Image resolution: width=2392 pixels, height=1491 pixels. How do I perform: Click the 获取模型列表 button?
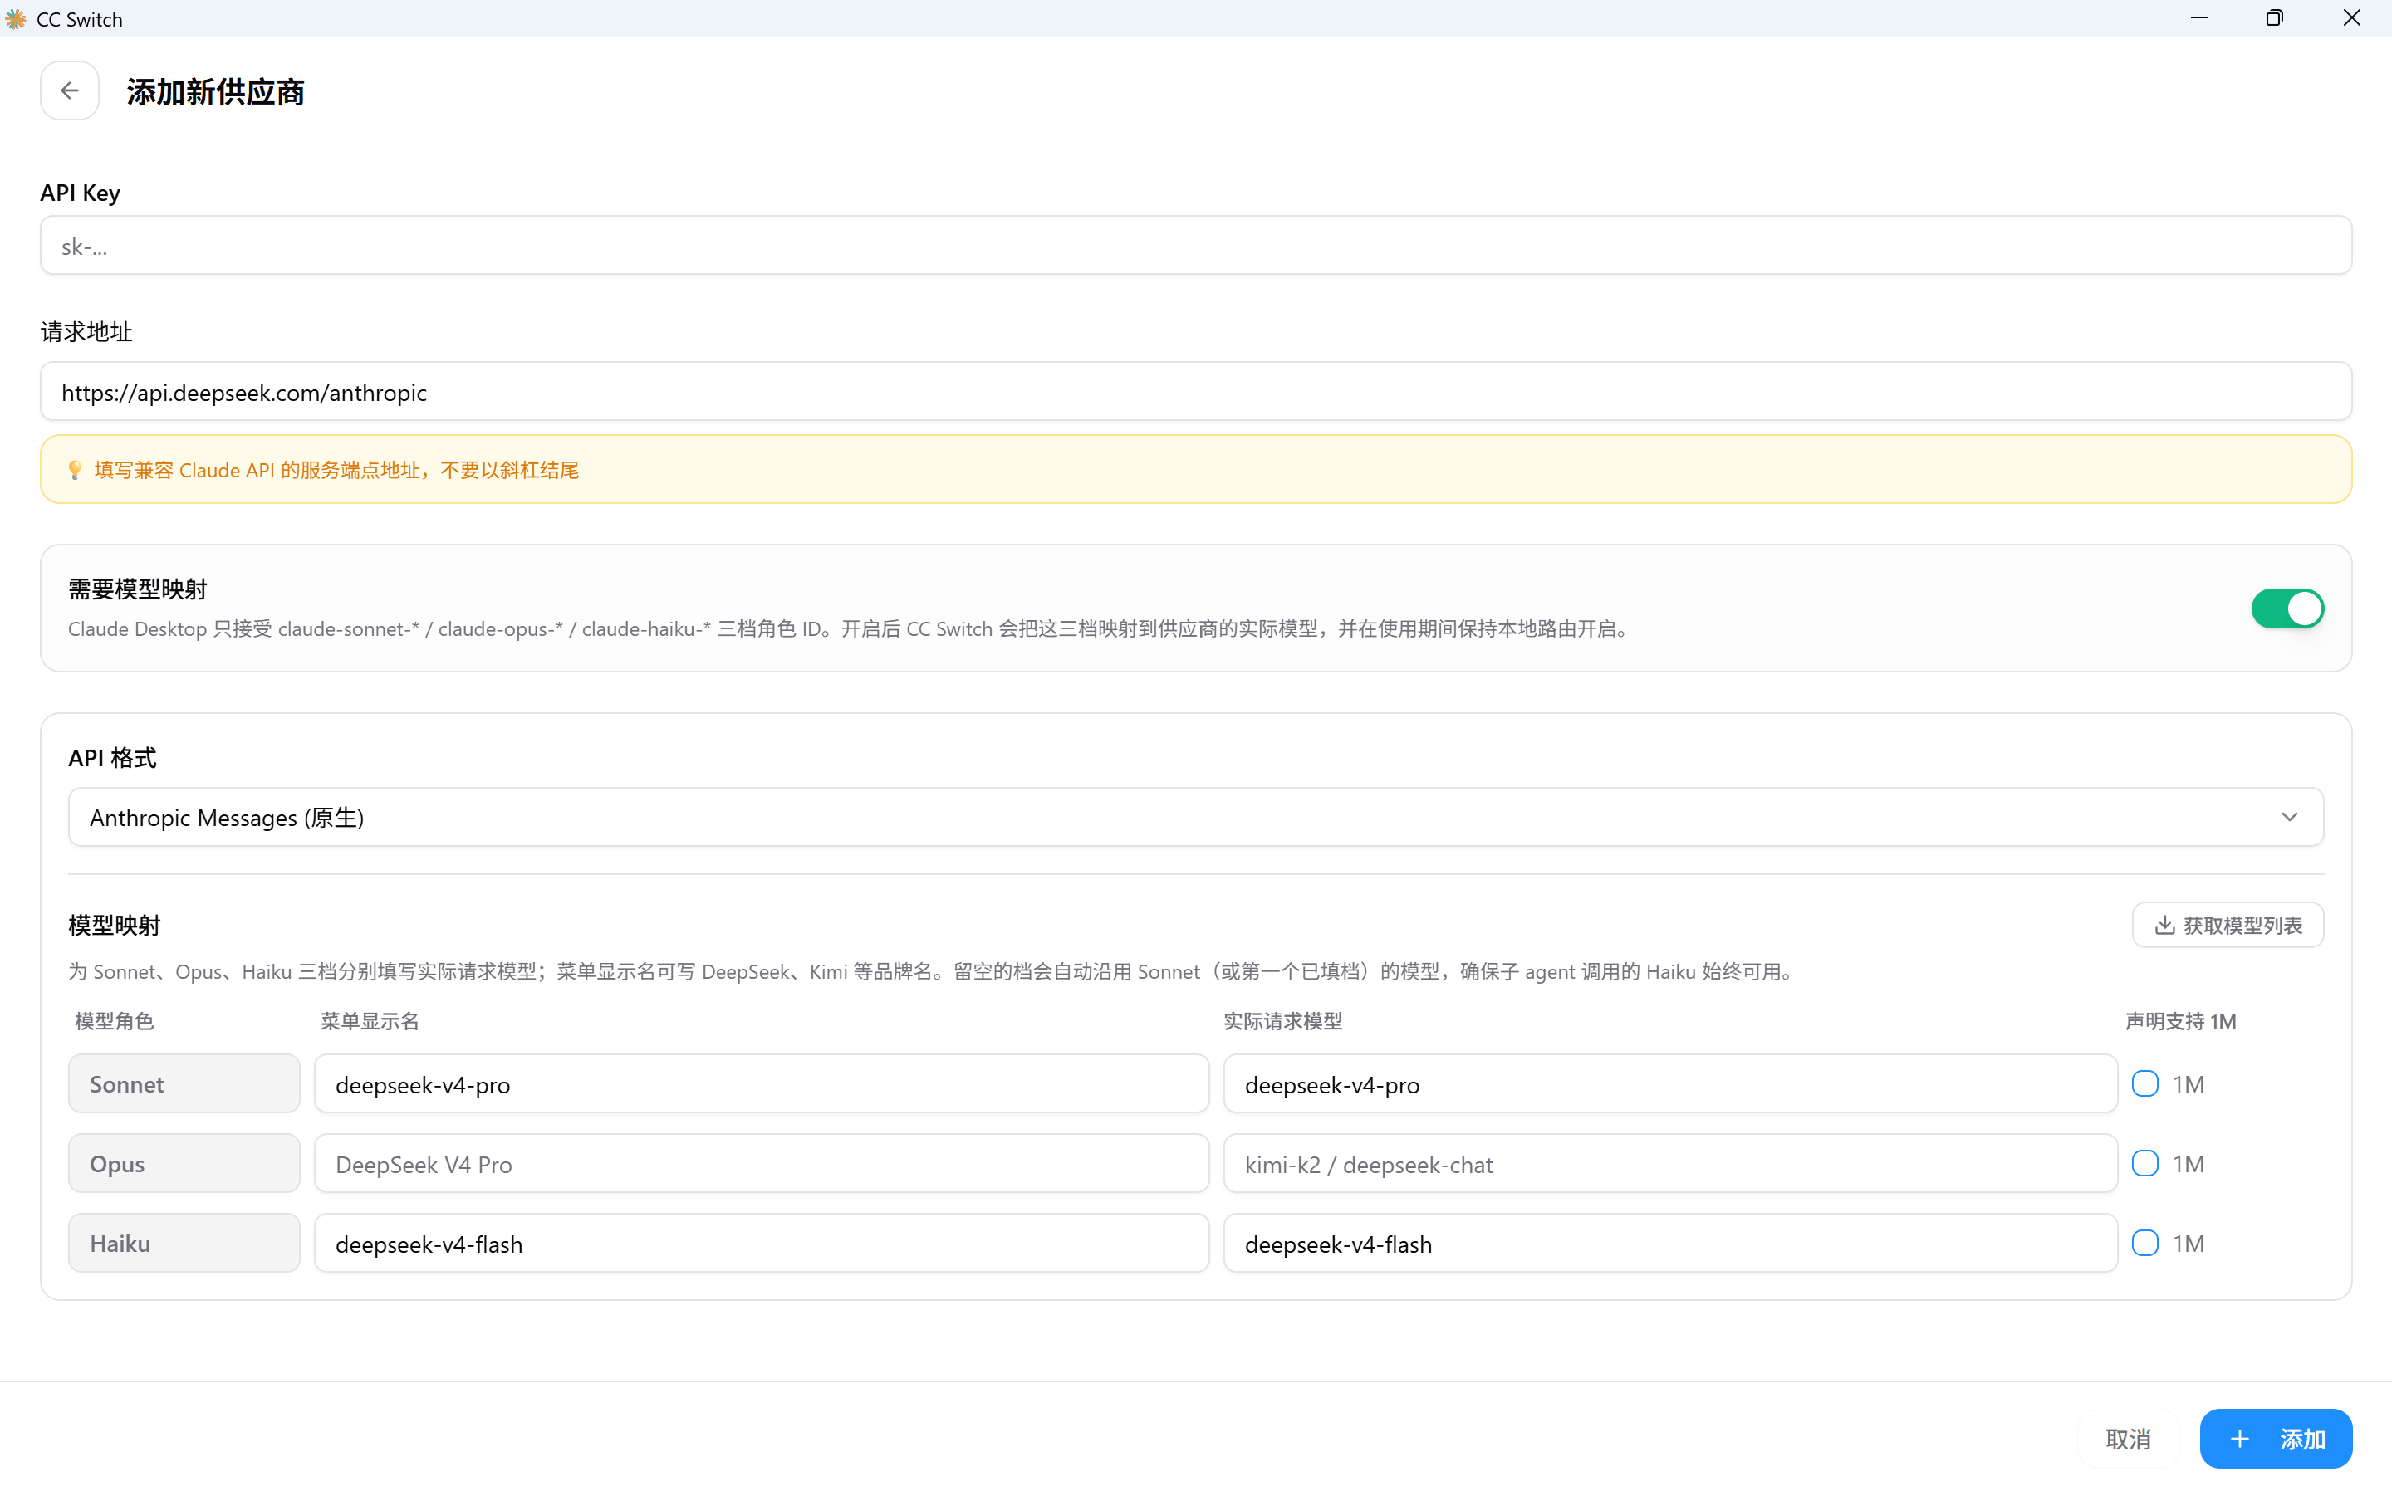[2228, 925]
